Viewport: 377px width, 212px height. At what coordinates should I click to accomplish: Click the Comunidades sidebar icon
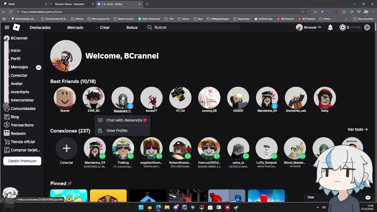(6, 108)
